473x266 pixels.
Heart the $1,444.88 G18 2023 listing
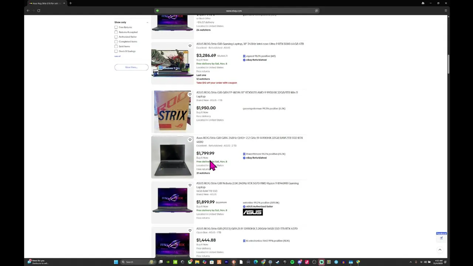click(x=190, y=231)
